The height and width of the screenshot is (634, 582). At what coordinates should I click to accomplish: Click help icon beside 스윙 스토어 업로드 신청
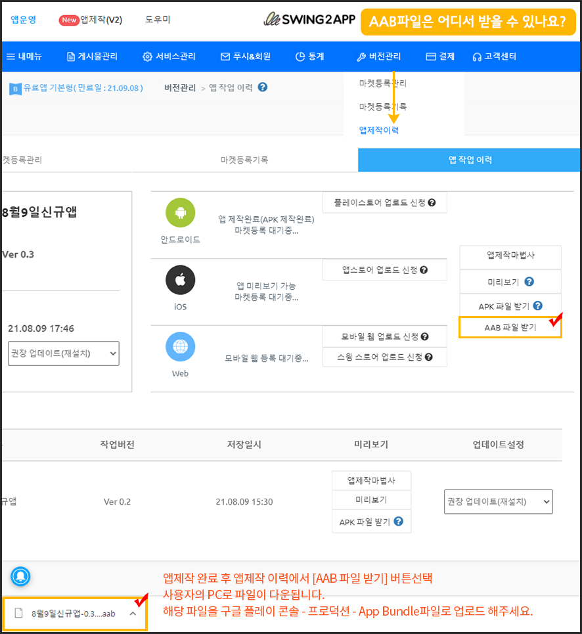pos(428,357)
